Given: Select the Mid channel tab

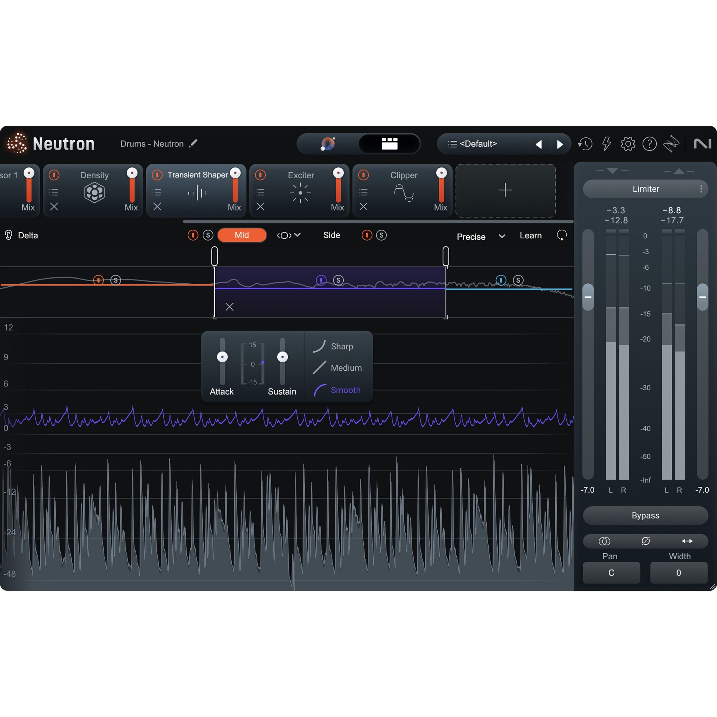Looking at the screenshot, I should point(242,235).
